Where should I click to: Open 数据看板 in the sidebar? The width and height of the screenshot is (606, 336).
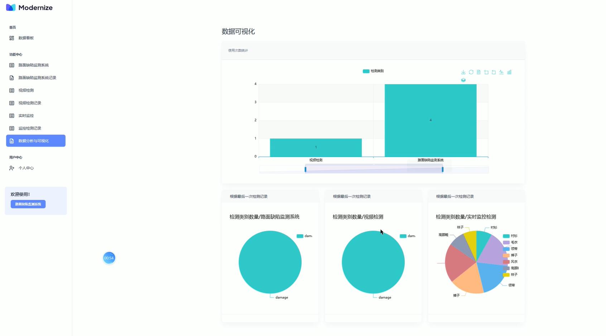[x=26, y=38]
